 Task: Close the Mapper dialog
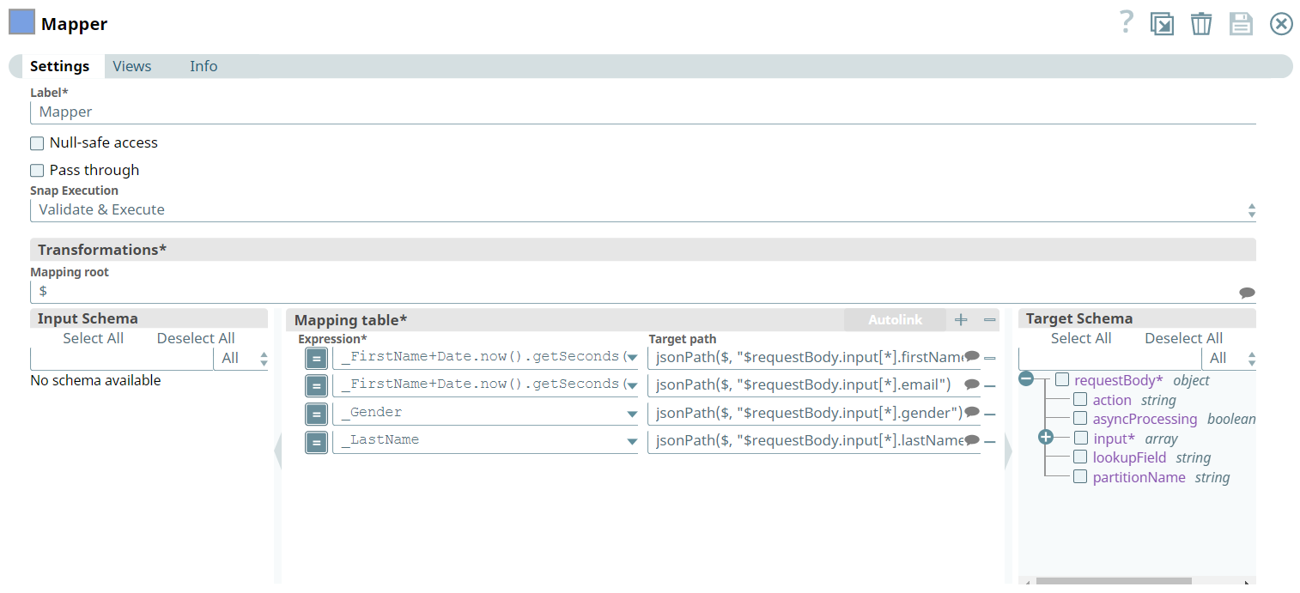point(1281,24)
